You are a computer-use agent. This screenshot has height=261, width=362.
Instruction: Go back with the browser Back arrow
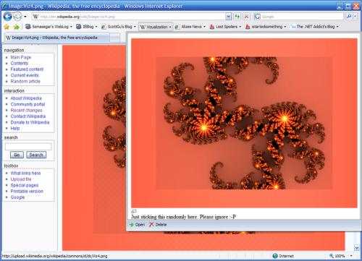coord(8,17)
